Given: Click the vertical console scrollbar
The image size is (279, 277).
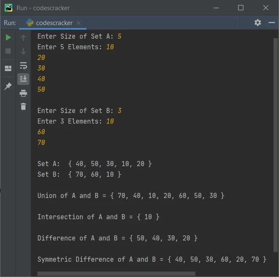Looking at the screenshot, I should point(276,145).
